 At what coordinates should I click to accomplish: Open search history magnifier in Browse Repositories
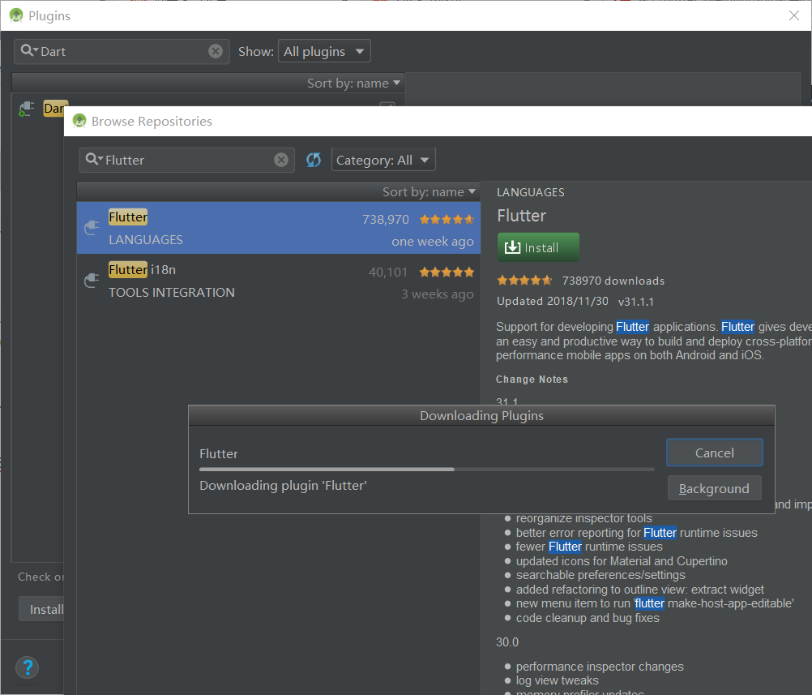coord(94,159)
